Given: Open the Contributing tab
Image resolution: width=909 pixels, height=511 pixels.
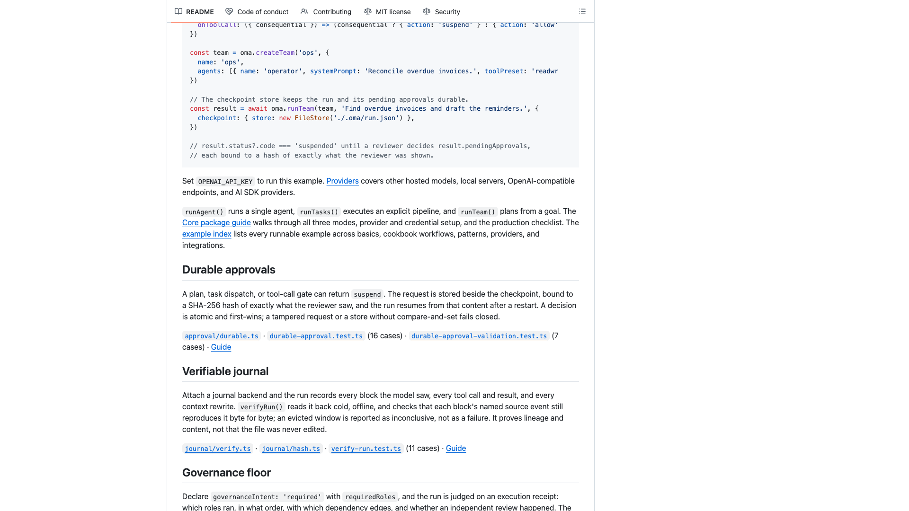Looking at the screenshot, I should (x=326, y=12).
